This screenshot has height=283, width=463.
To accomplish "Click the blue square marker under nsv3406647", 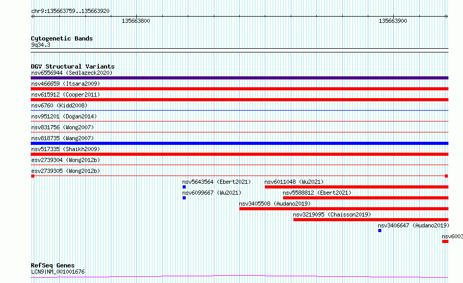I will pyautogui.click(x=380, y=231).
